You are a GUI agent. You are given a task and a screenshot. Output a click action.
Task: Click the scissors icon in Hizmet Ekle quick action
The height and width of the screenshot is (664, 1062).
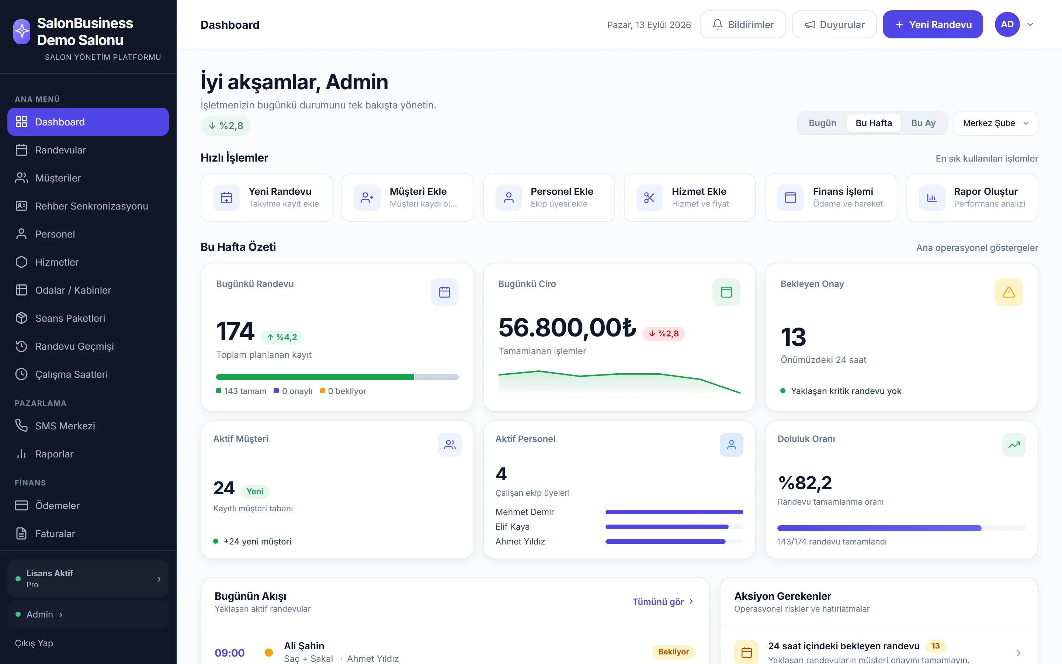[x=649, y=198]
